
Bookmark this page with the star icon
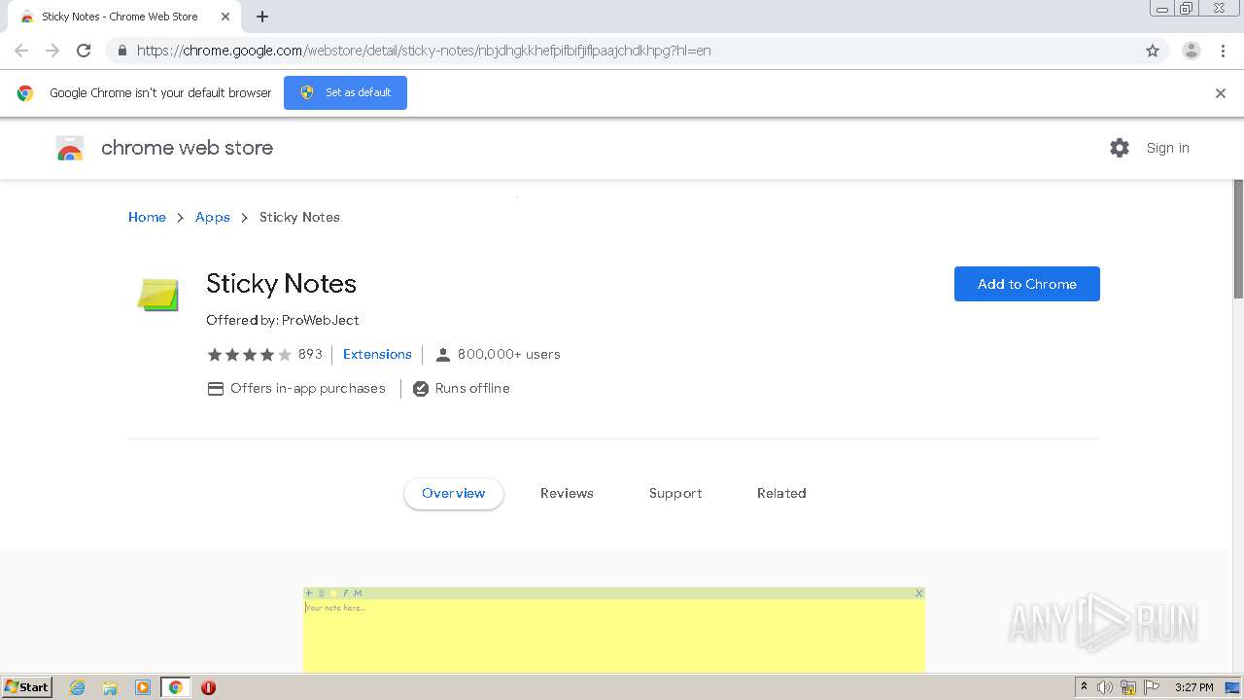click(1153, 51)
